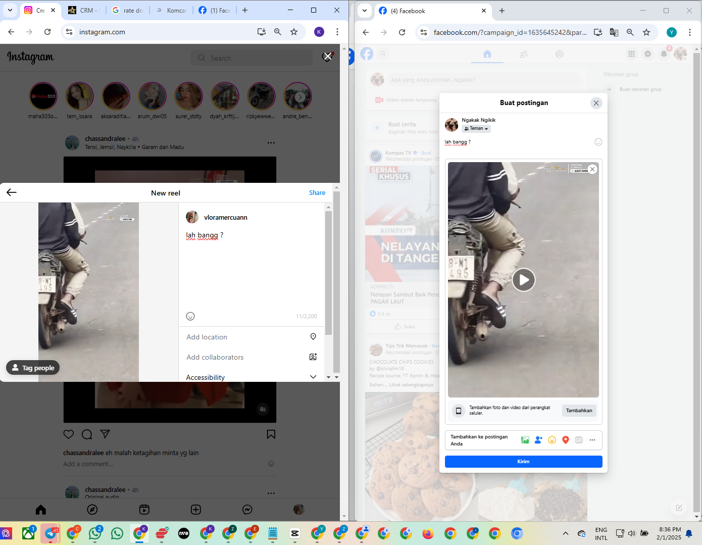This screenshot has height=545, width=702.
Task: Open tab search dropdown in Facebook Chrome window
Action: click(x=365, y=11)
